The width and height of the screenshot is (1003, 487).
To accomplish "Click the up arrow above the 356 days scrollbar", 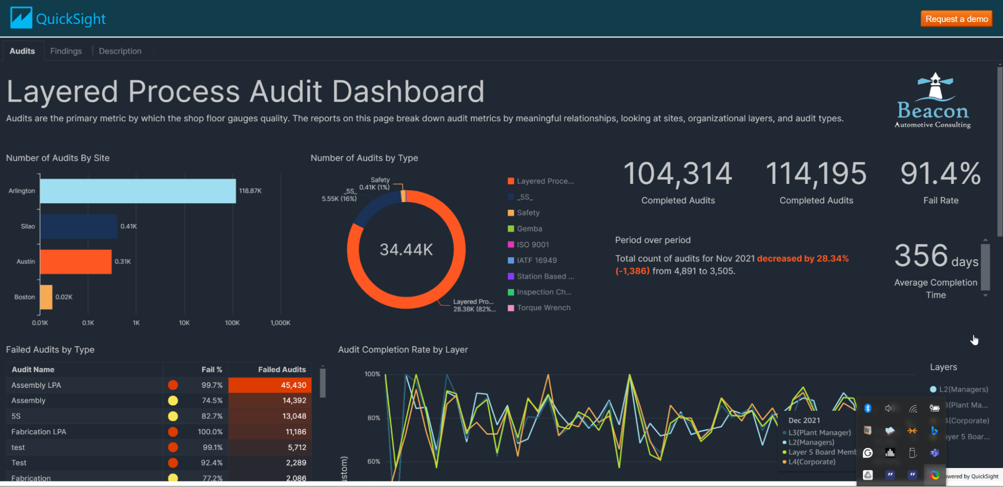I will coord(985,240).
